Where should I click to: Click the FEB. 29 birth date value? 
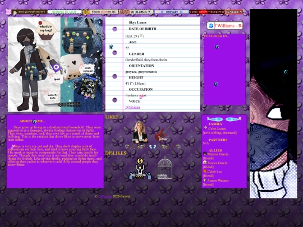[135, 36]
